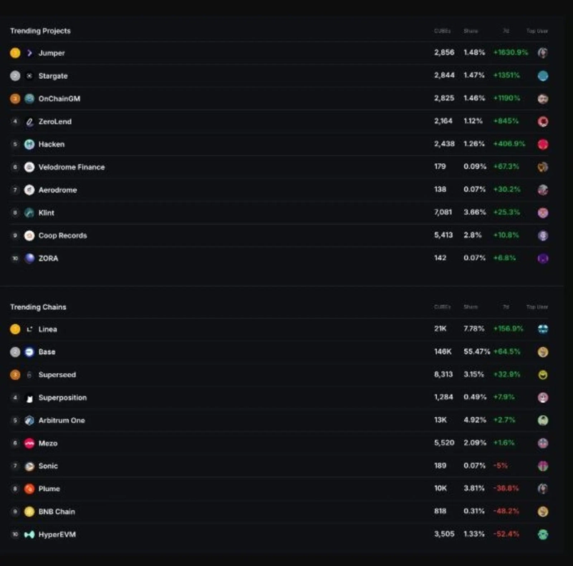Open Jumper's top user avatar
Viewport: 573px width, 566px height.
click(543, 53)
